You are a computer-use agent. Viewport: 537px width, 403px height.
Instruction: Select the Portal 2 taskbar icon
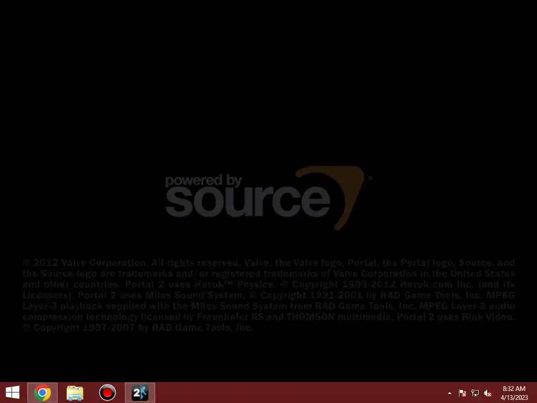pyautogui.click(x=139, y=393)
